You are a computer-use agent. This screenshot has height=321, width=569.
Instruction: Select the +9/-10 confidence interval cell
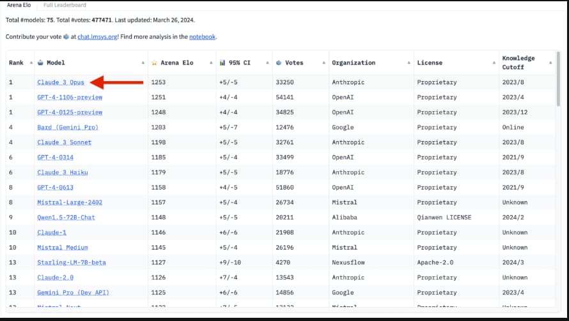(x=230, y=262)
